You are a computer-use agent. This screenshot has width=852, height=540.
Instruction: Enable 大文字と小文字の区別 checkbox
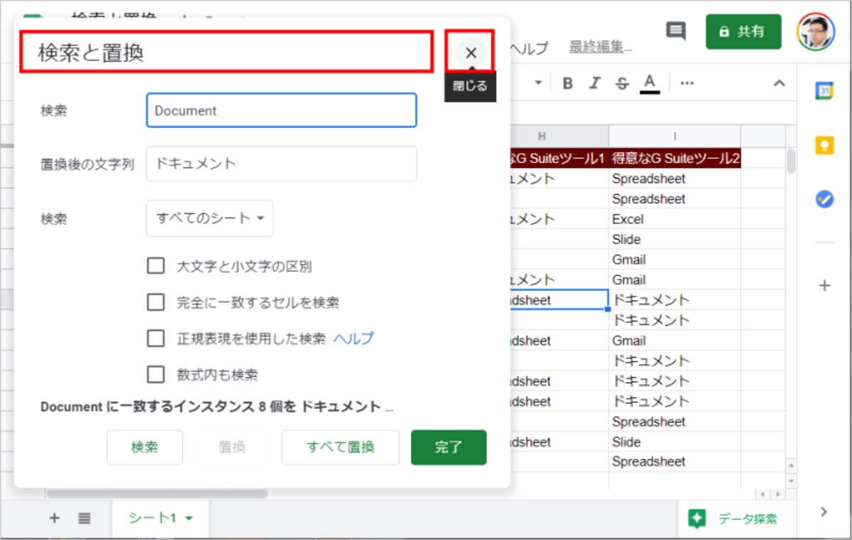pos(155,266)
